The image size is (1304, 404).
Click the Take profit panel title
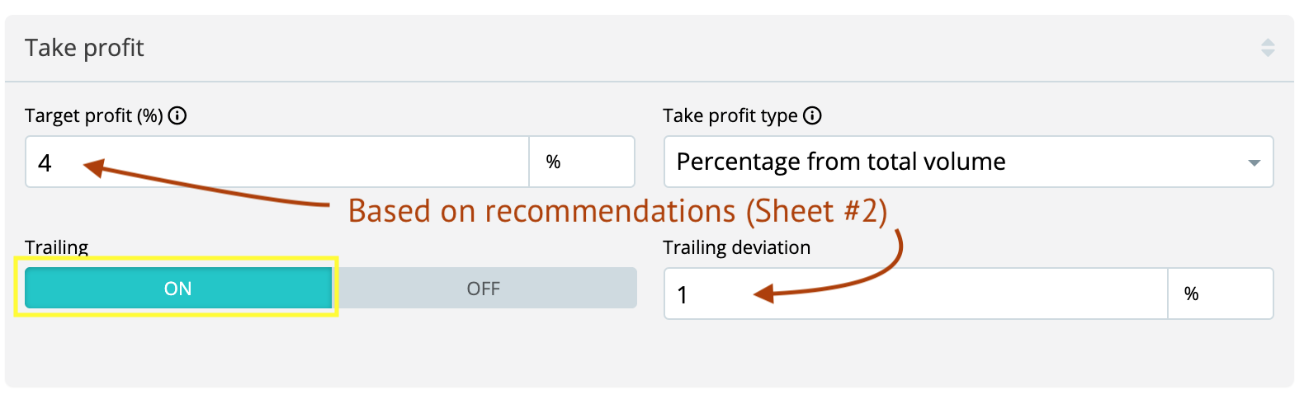84,48
